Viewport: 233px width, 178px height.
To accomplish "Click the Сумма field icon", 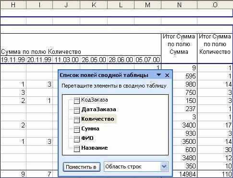I will click(77, 129).
